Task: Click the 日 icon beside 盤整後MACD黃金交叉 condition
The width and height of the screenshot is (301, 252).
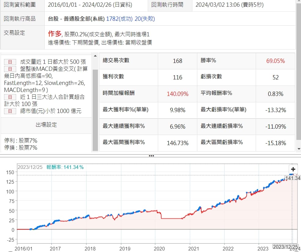Action: pyautogui.click(x=10, y=69)
